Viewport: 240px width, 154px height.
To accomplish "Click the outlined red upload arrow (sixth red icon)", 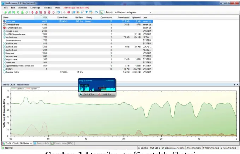I will tap(53, 12).
